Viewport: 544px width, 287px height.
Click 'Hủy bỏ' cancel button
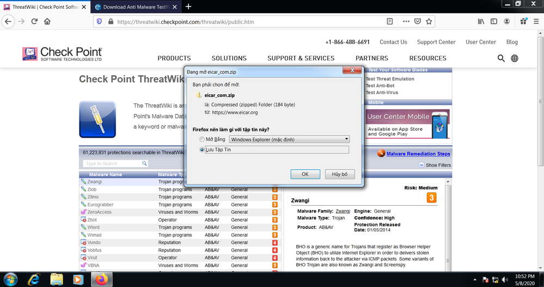pyautogui.click(x=340, y=174)
